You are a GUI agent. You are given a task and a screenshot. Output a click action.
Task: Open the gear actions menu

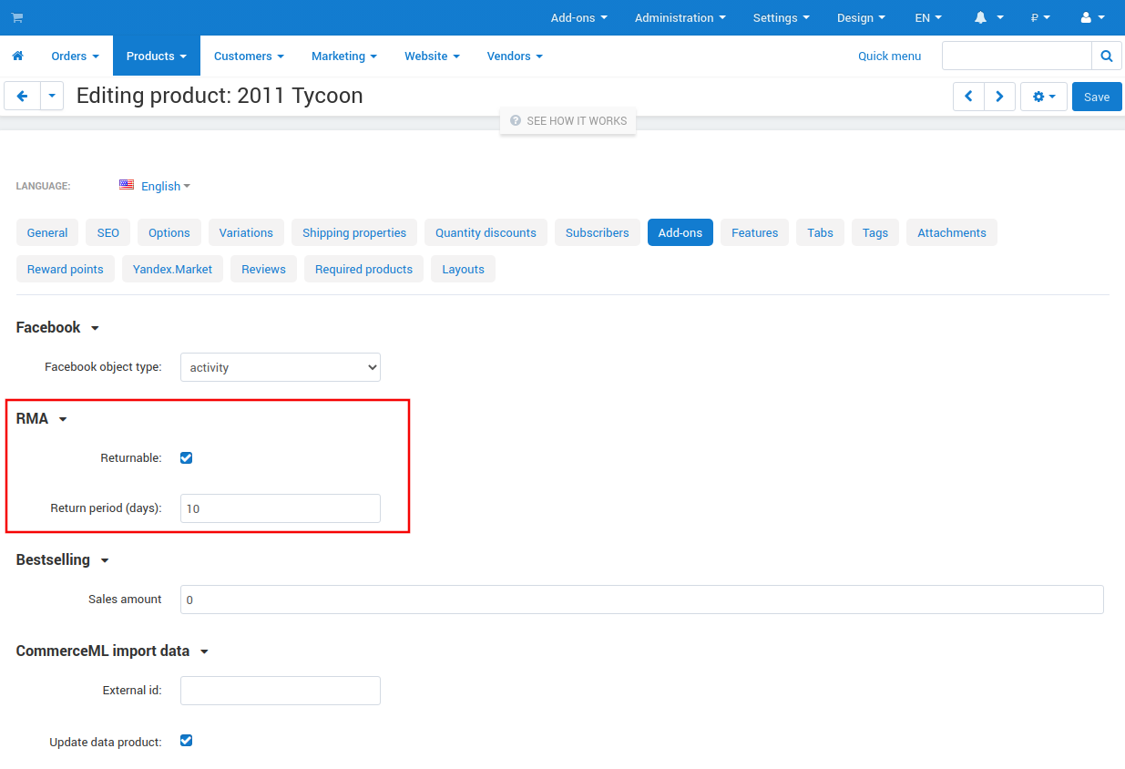pos(1044,97)
